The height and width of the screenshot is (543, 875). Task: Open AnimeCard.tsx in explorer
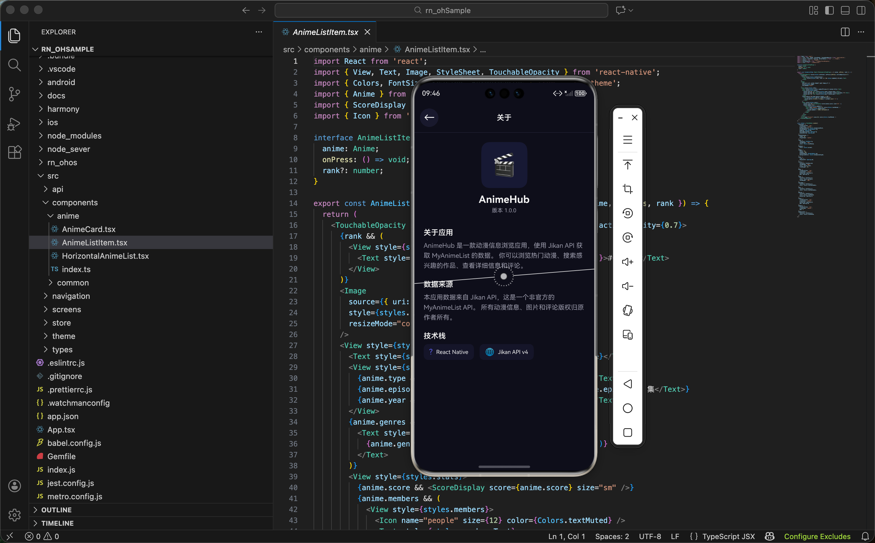pyautogui.click(x=88, y=229)
